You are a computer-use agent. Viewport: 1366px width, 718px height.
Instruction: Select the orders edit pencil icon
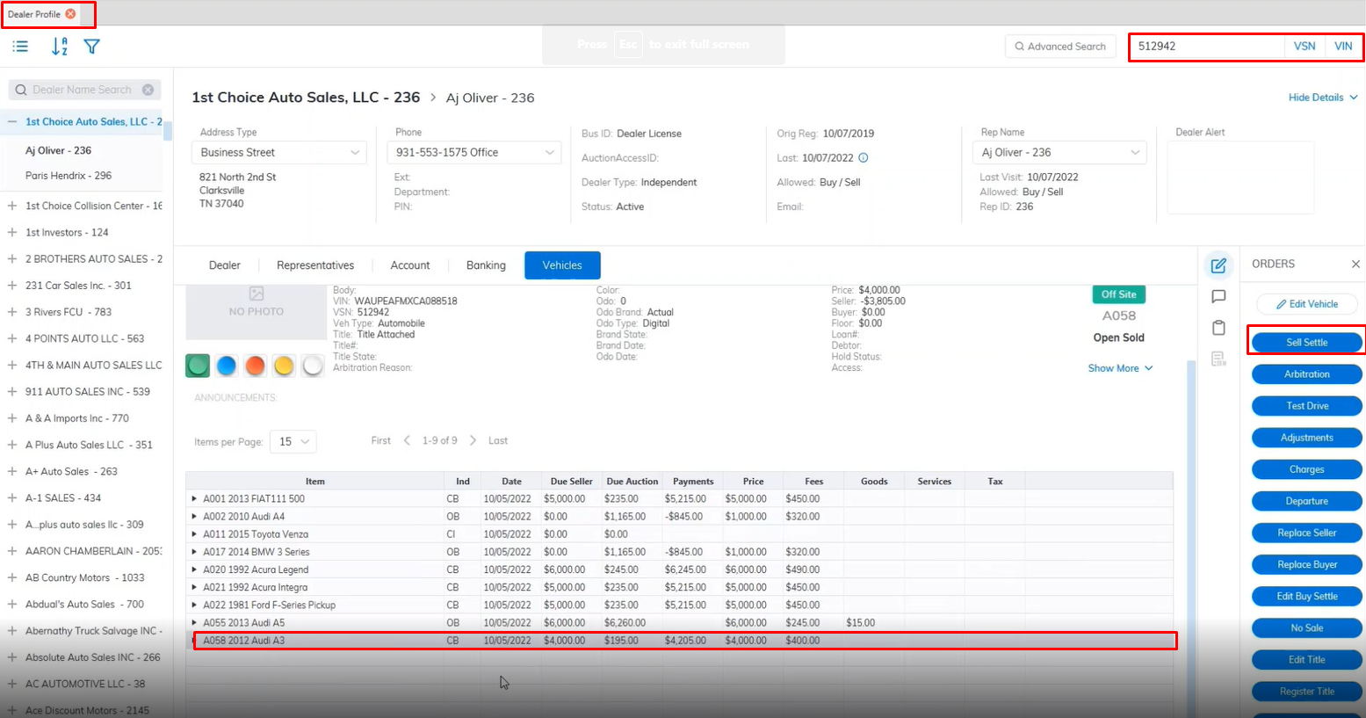tap(1218, 265)
